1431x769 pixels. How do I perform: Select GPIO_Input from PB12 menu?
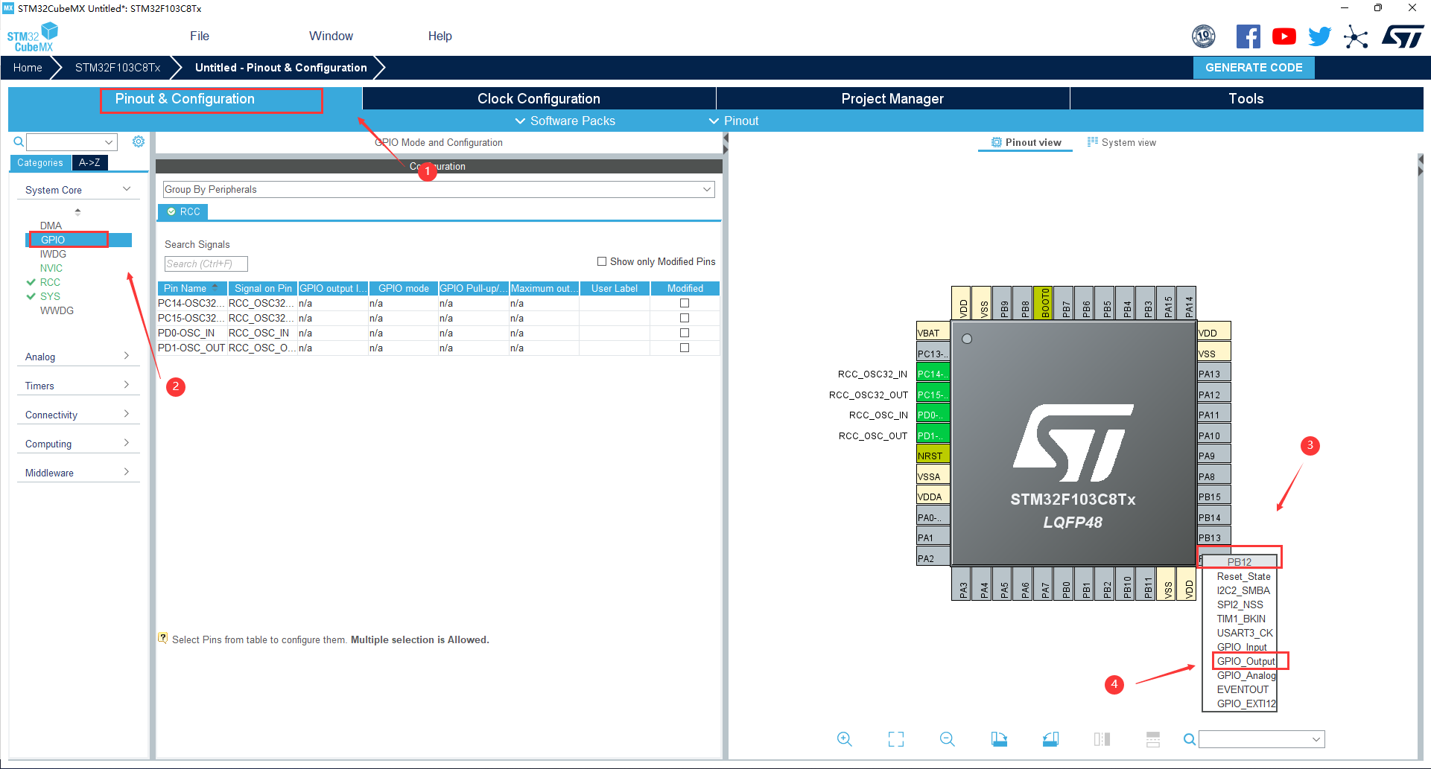(1242, 647)
